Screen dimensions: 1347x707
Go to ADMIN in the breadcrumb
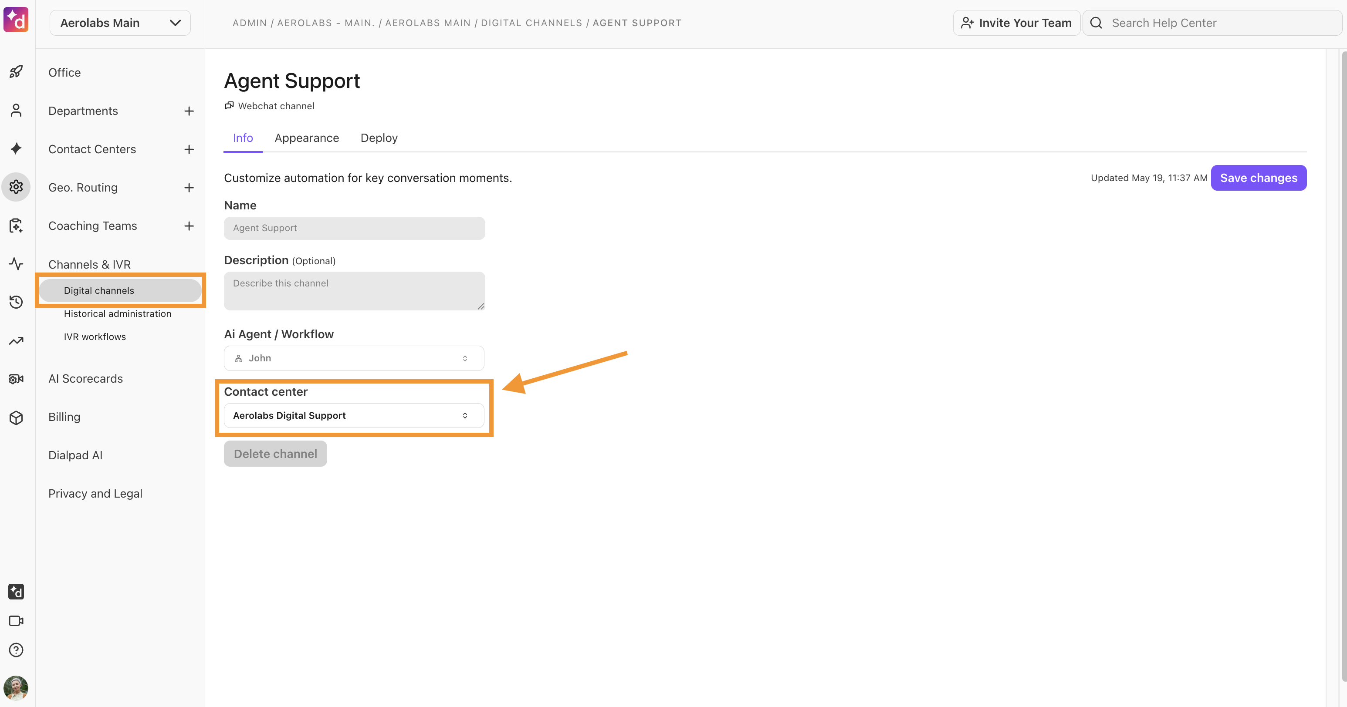tap(250, 23)
